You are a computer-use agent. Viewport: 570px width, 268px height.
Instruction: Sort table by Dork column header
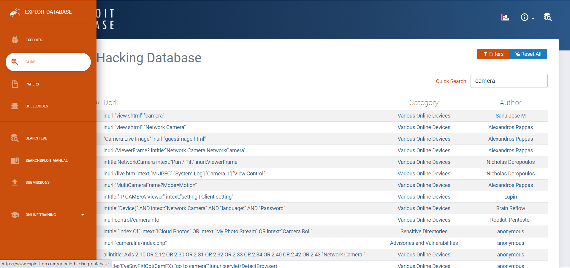(x=111, y=103)
